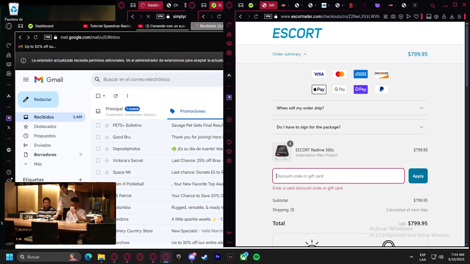Apply the discount code
Screen dimensions: 470x264
[x=418, y=176]
